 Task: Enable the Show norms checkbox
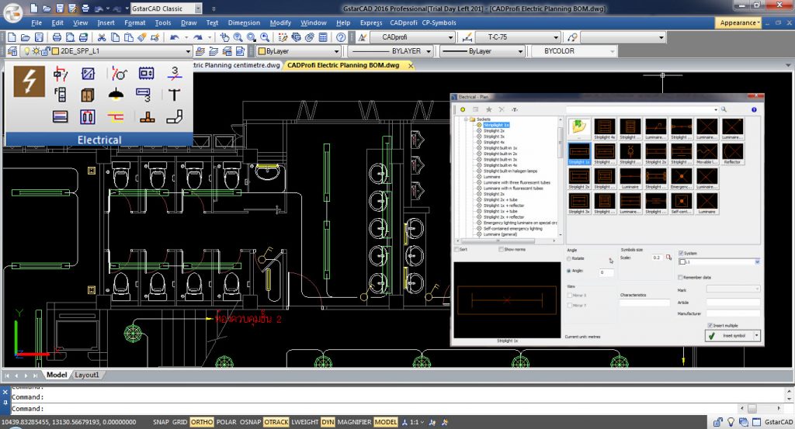coord(501,249)
